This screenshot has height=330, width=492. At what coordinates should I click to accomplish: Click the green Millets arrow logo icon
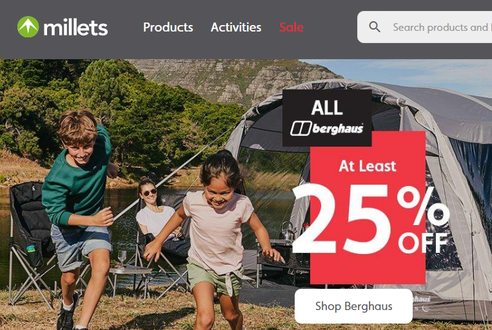[28, 26]
